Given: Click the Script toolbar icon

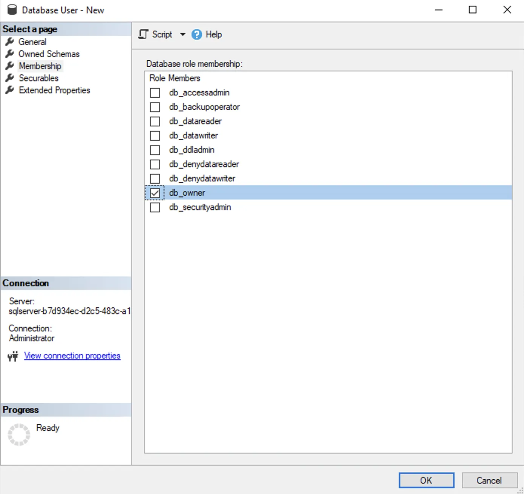Looking at the screenshot, I should pos(143,34).
